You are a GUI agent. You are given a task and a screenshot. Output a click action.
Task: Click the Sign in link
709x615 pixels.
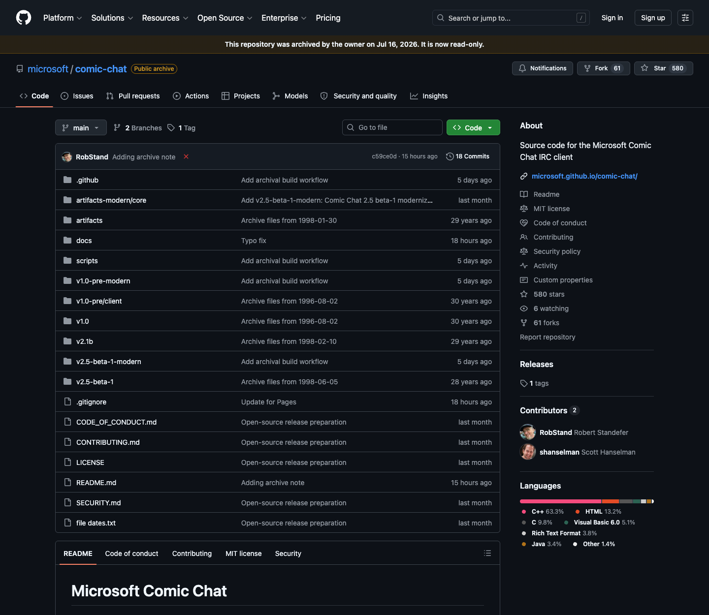(x=612, y=18)
